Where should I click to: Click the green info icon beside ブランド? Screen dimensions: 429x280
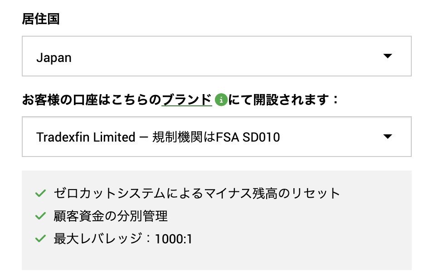tap(221, 100)
